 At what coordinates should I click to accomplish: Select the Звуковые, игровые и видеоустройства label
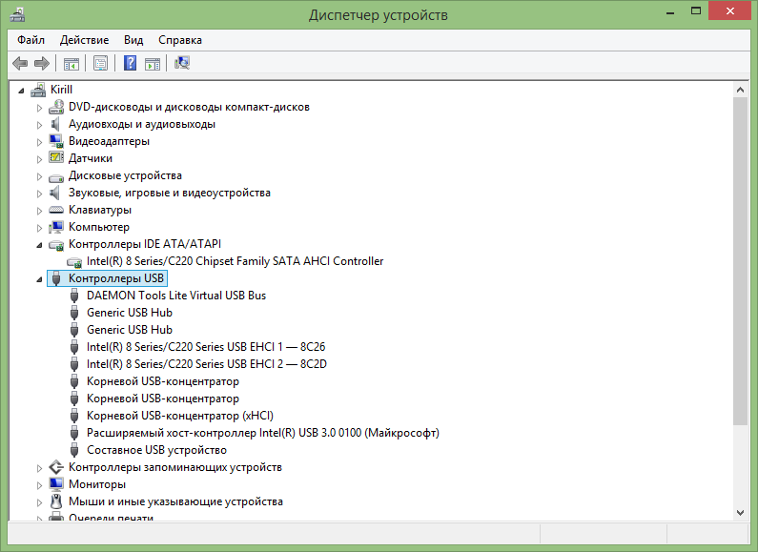click(169, 193)
